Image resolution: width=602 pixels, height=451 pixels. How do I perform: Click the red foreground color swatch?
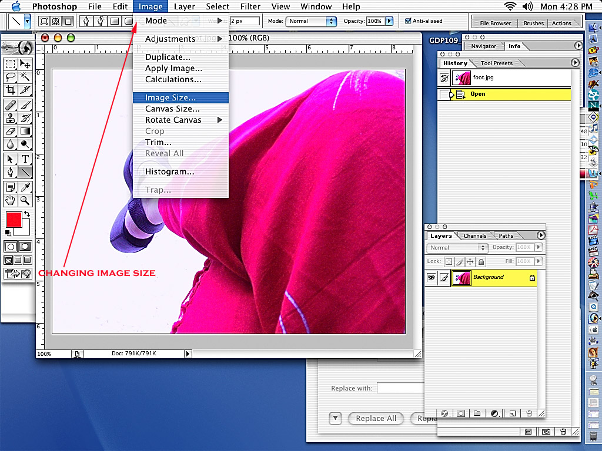(14, 220)
